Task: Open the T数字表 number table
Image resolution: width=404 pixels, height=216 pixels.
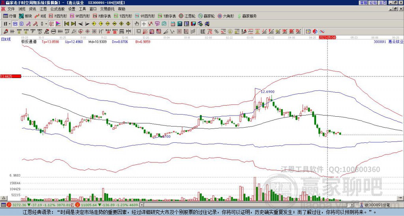Action: pos(167,16)
